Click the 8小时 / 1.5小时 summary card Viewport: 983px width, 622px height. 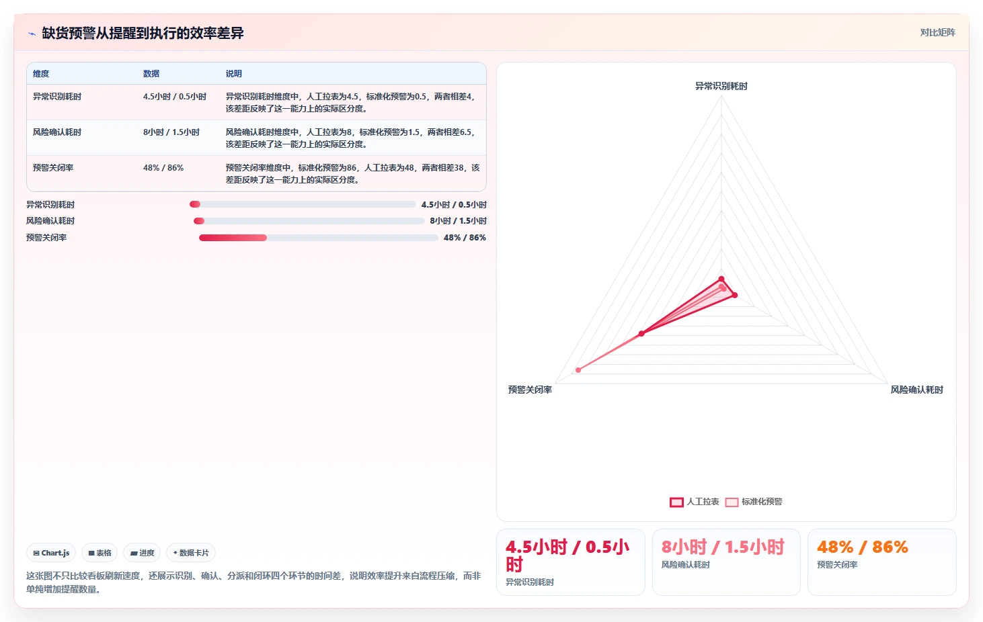(x=726, y=562)
